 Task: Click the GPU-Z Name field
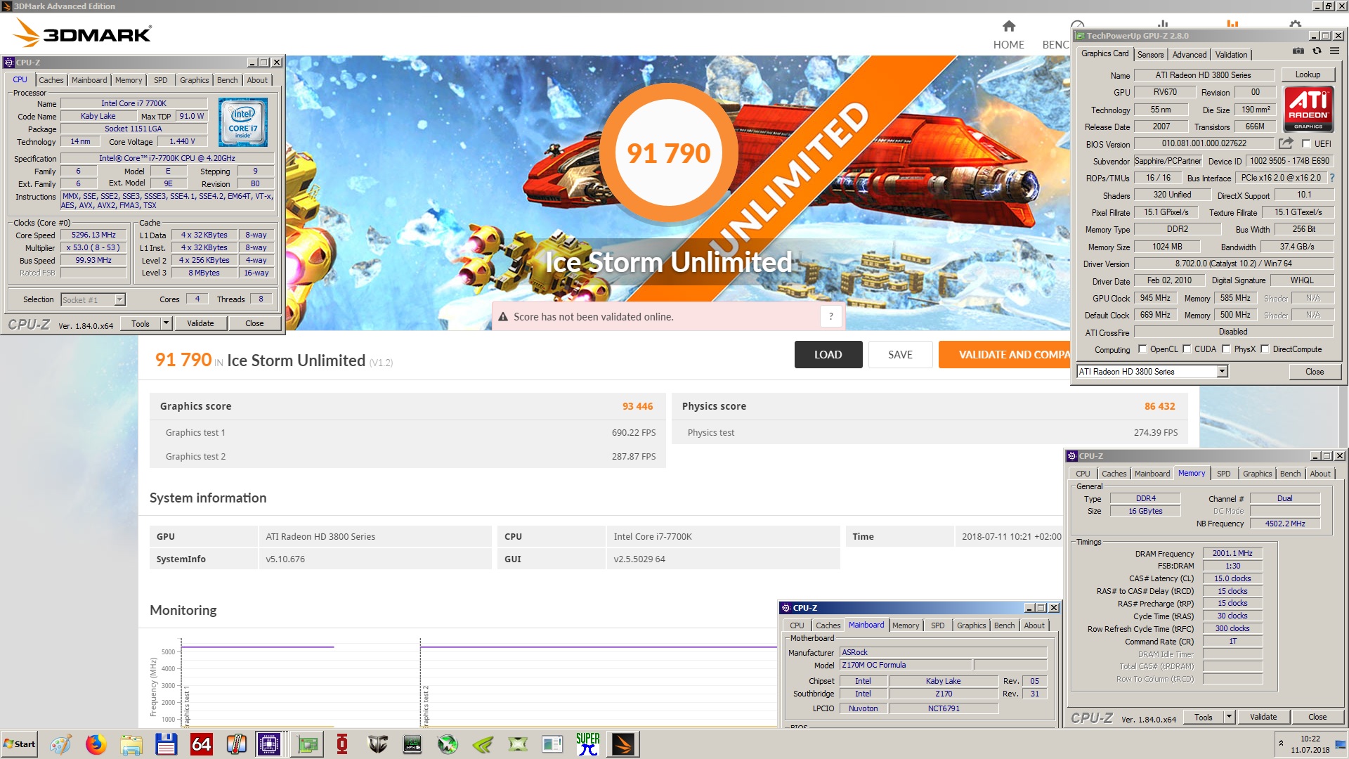click(x=1203, y=75)
